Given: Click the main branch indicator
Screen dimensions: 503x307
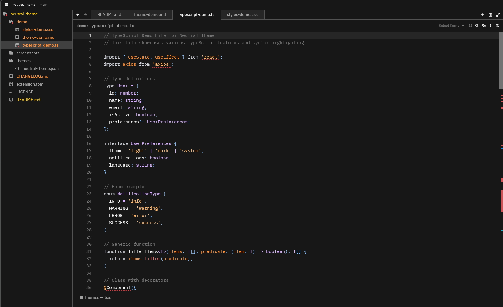Looking at the screenshot, I should 43,5.
